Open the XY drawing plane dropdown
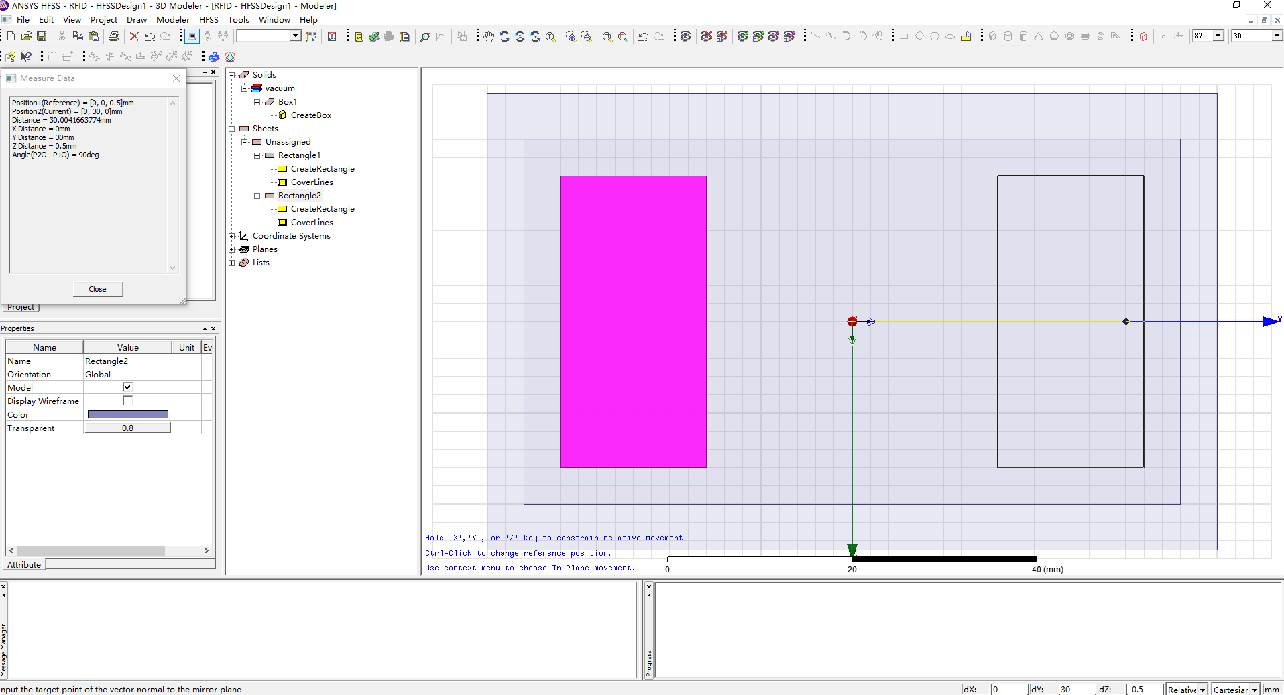 pos(1218,36)
